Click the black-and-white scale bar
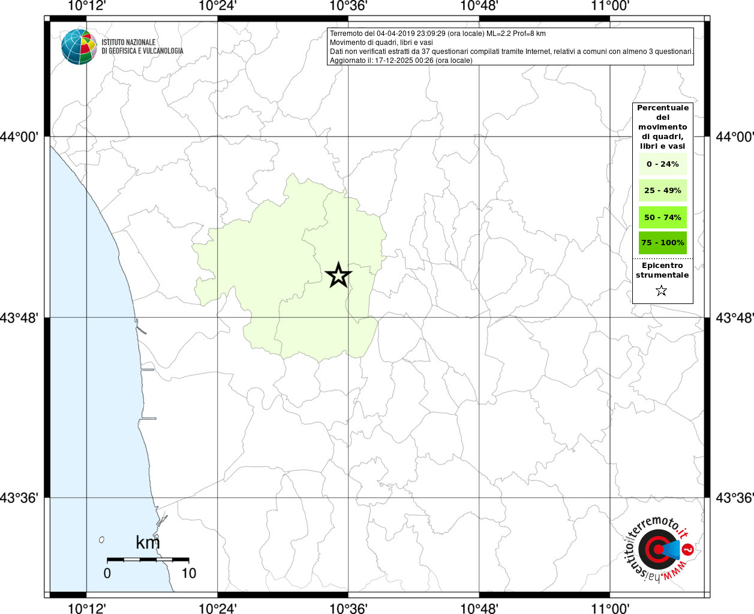This screenshot has width=754, height=614. tap(148, 559)
